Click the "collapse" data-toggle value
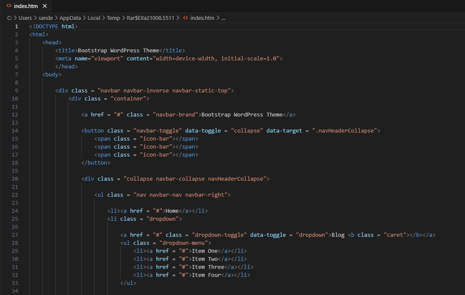 [247, 130]
